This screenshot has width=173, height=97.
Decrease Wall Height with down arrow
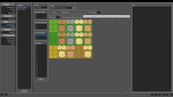pyautogui.click(x=59, y=18)
